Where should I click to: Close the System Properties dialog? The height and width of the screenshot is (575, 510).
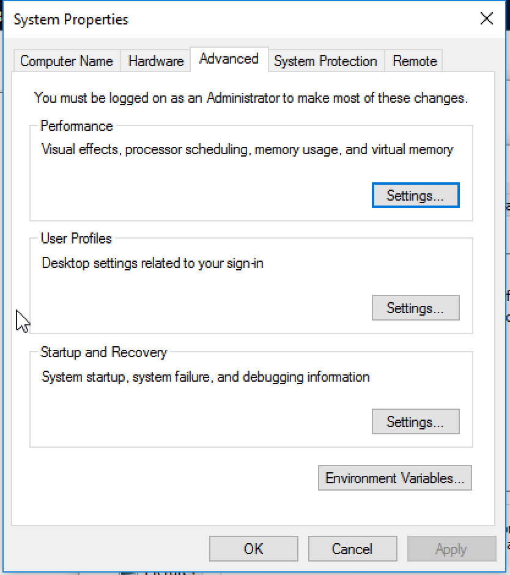[487, 18]
